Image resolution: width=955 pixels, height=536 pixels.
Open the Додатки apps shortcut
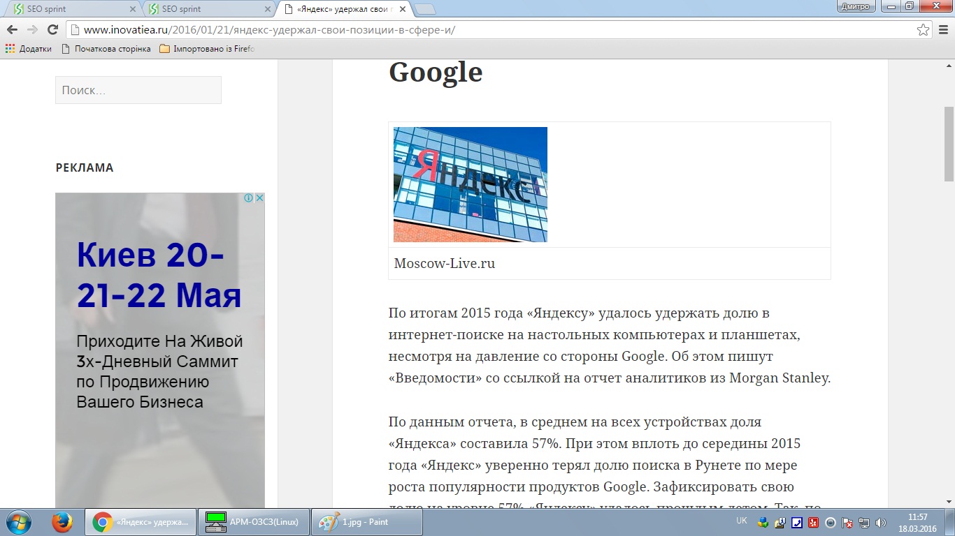29,49
